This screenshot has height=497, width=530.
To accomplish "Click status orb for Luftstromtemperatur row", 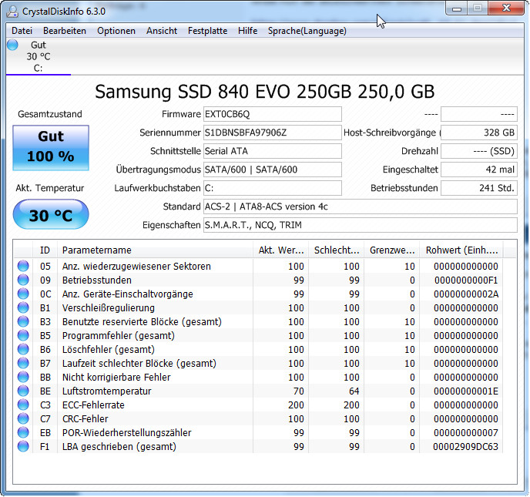I will (23, 391).
